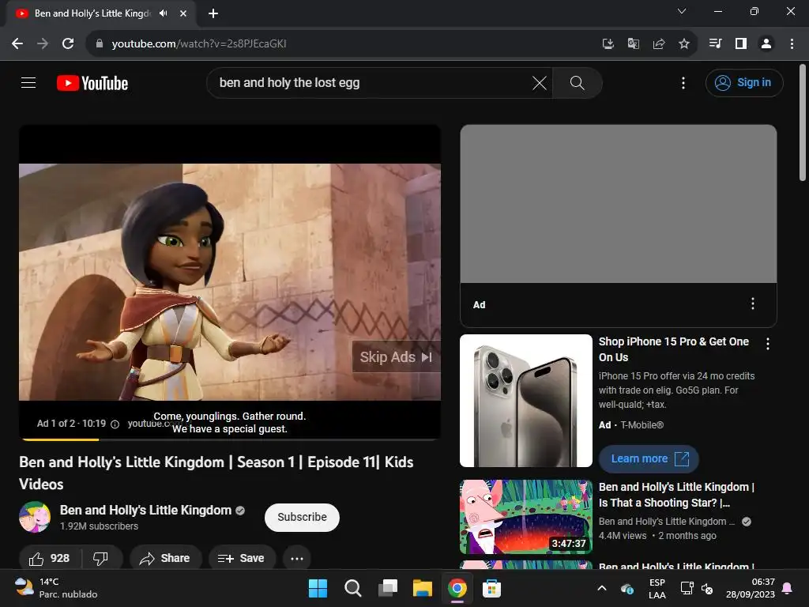Clear the search box with the X

539,82
